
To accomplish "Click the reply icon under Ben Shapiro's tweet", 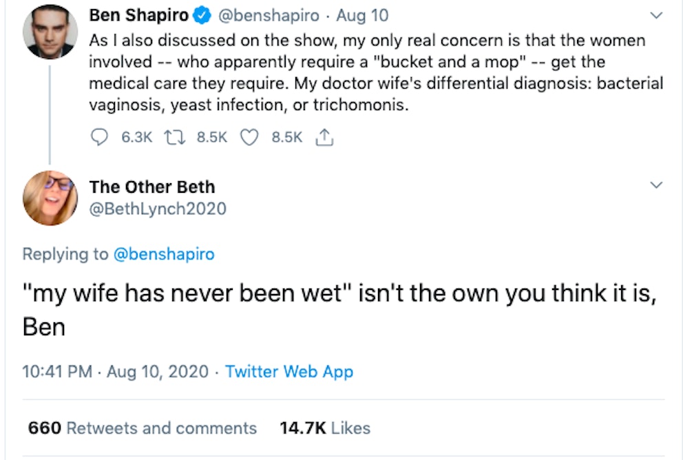I will point(101,137).
